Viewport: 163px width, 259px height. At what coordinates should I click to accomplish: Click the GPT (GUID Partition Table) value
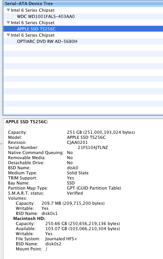(94, 188)
